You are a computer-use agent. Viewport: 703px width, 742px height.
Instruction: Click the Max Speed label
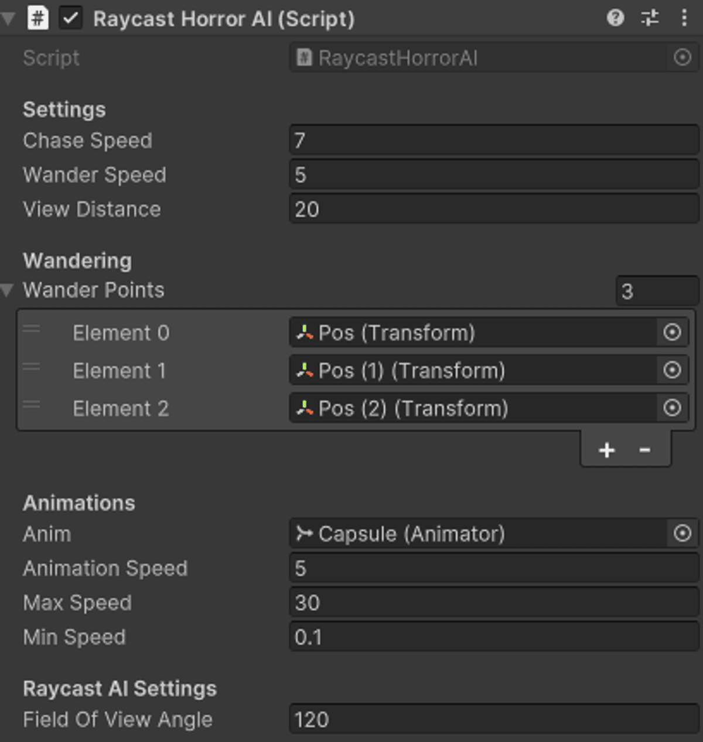[x=77, y=603]
